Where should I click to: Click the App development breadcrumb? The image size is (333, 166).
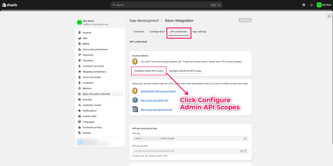point(144,20)
